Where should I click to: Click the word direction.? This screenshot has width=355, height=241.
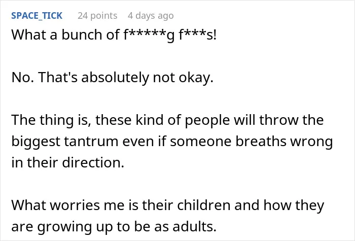pyautogui.click(x=93, y=162)
